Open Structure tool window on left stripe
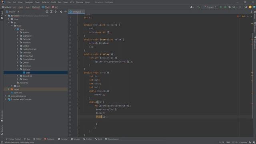256x144 pixels. (x=2, y=130)
